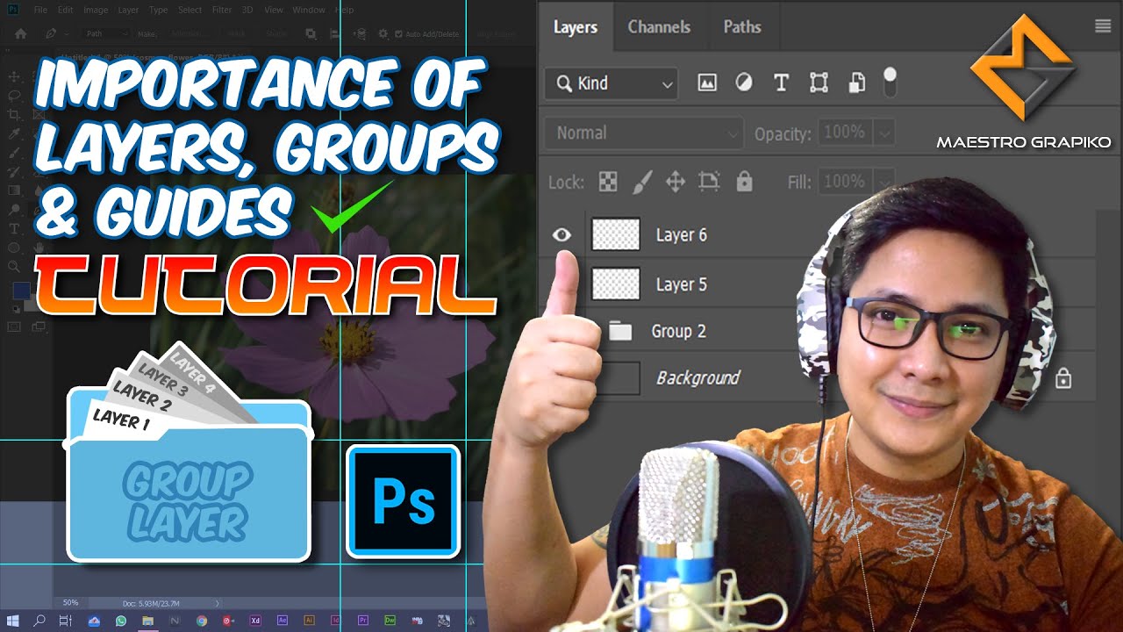1123x632 pixels.
Task: Click the lock artboard nesting icon
Action: click(x=709, y=182)
